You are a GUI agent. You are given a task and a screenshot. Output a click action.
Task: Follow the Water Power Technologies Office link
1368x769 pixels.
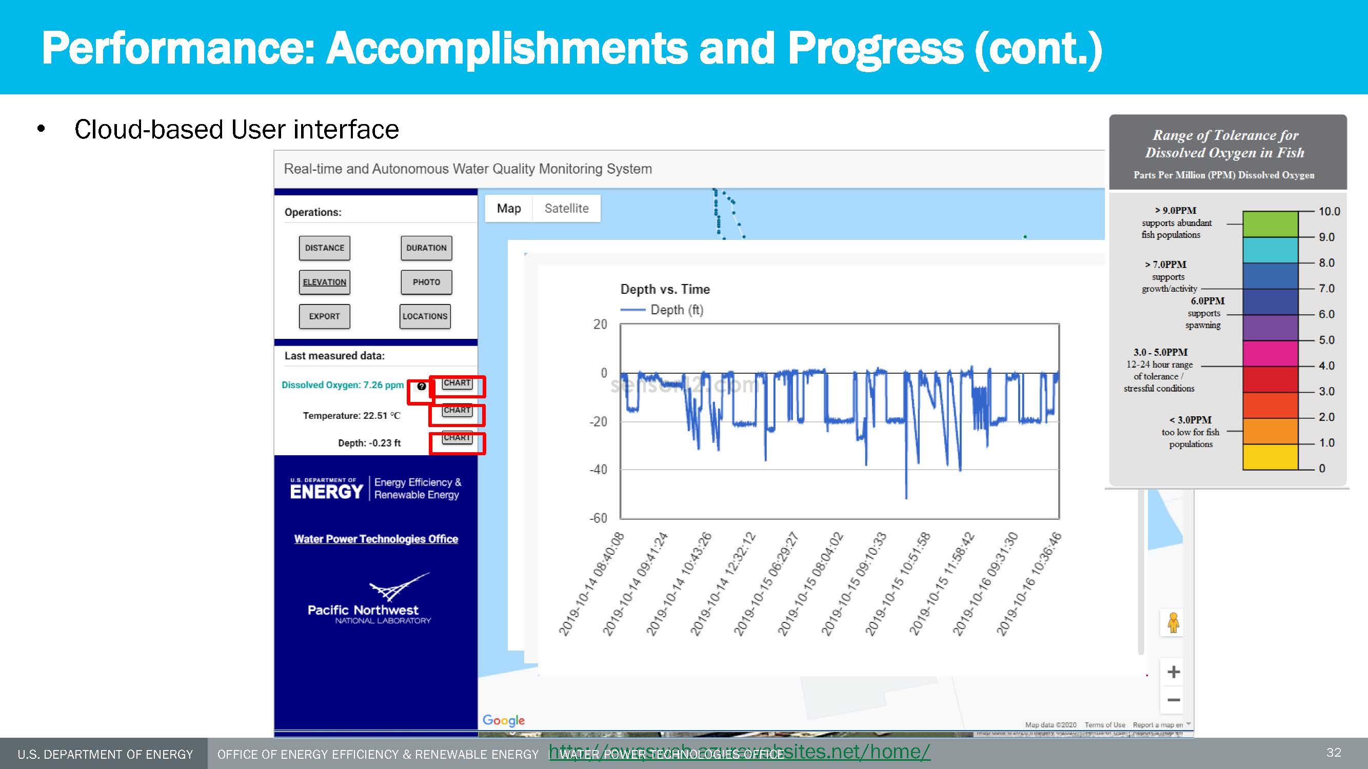point(376,539)
